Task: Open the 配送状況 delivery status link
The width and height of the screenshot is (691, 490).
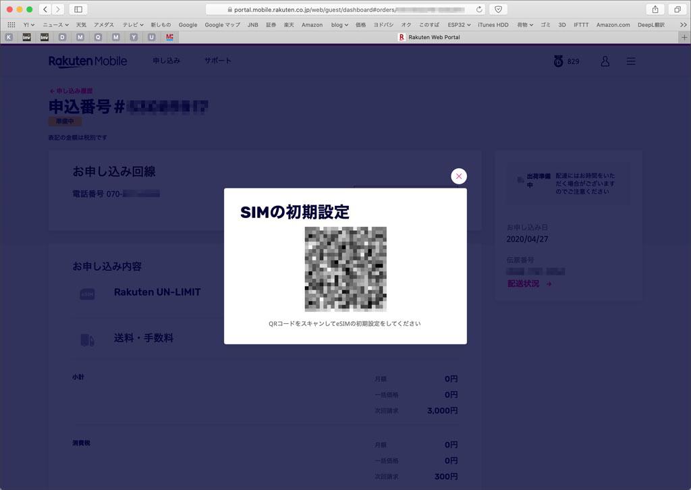Action: click(x=530, y=283)
